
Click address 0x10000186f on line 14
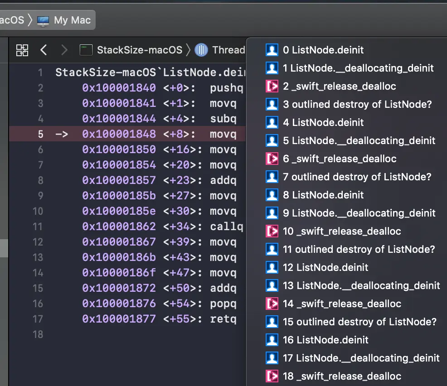pyautogui.click(x=119, y=273)
